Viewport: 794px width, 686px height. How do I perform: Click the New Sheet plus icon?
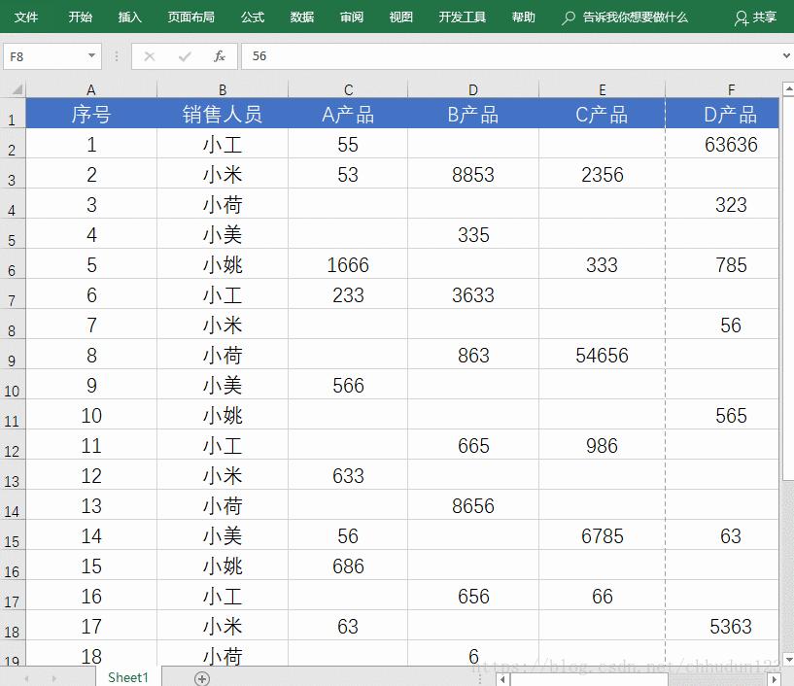(202, 677)
